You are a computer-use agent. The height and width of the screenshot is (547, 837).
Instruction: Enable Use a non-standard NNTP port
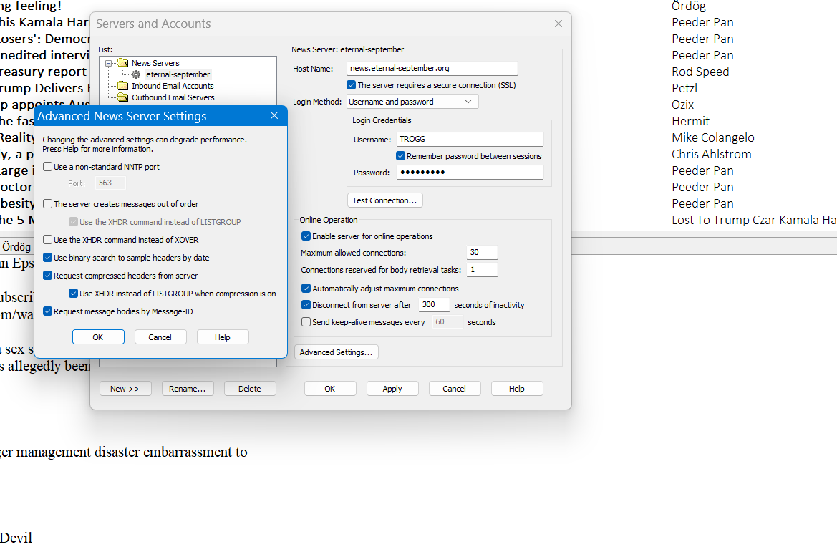tap(47, 167)
